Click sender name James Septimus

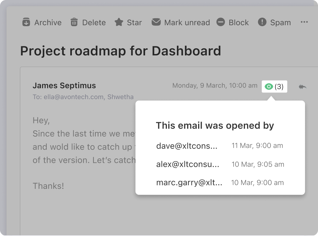64,86
